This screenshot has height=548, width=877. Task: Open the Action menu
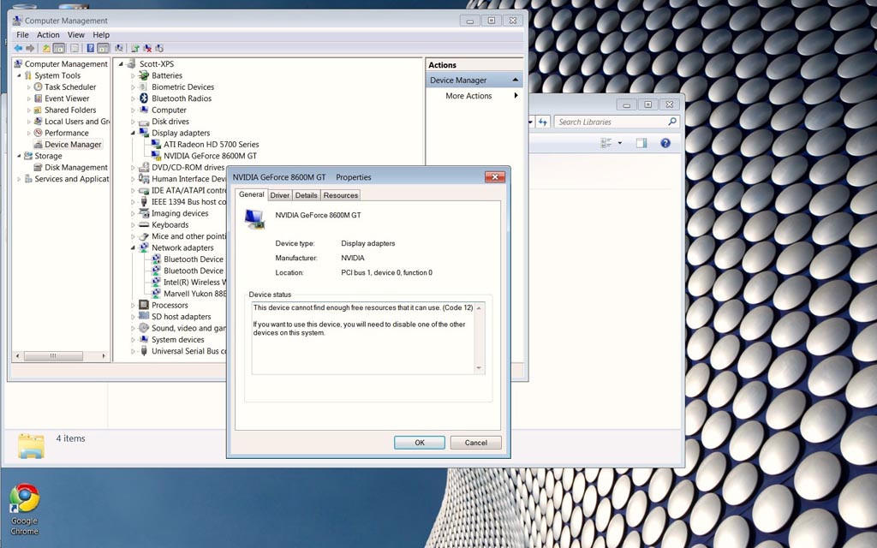(48, 34)
